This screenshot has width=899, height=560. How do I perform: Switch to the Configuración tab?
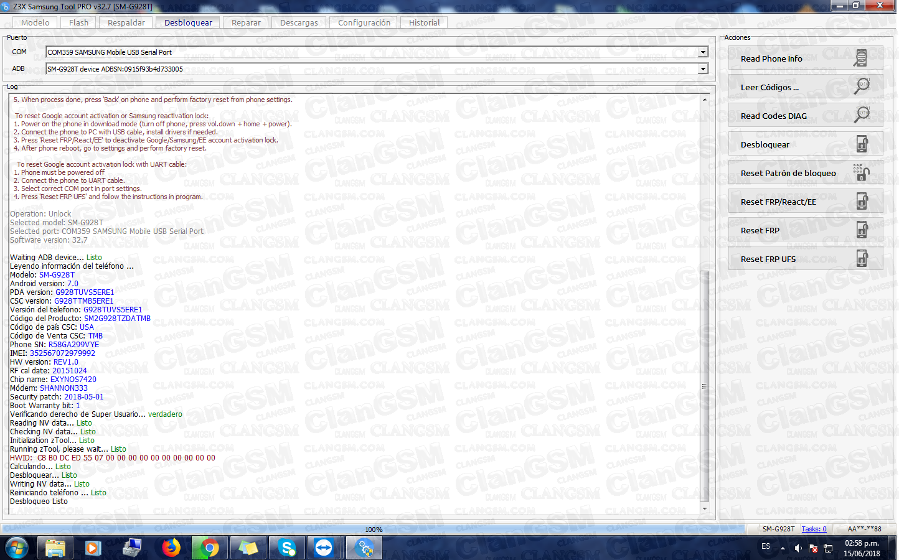point(364,22)
